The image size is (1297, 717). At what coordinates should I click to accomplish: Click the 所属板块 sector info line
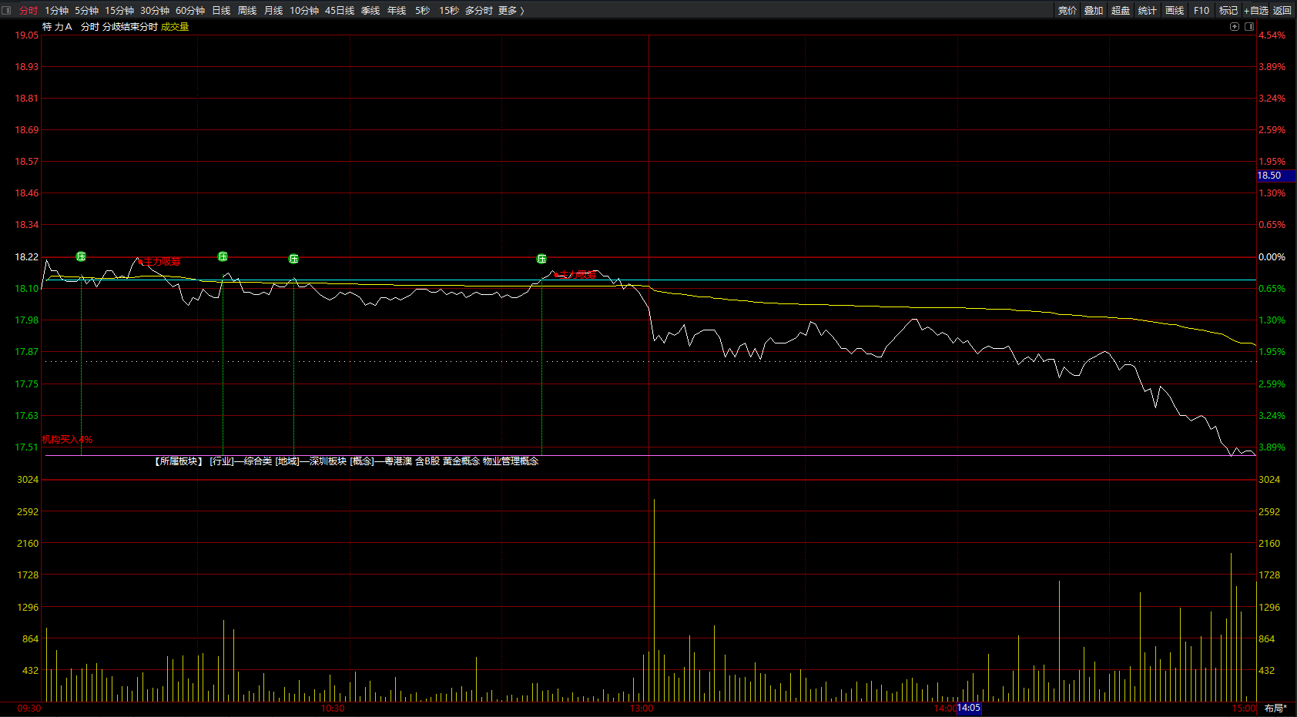point(346,461)
